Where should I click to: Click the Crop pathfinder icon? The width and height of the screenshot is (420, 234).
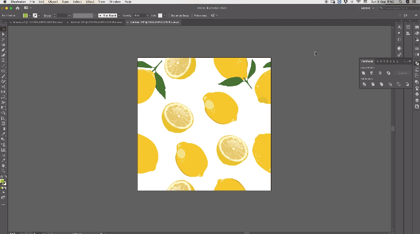click(x=389, y=84)
